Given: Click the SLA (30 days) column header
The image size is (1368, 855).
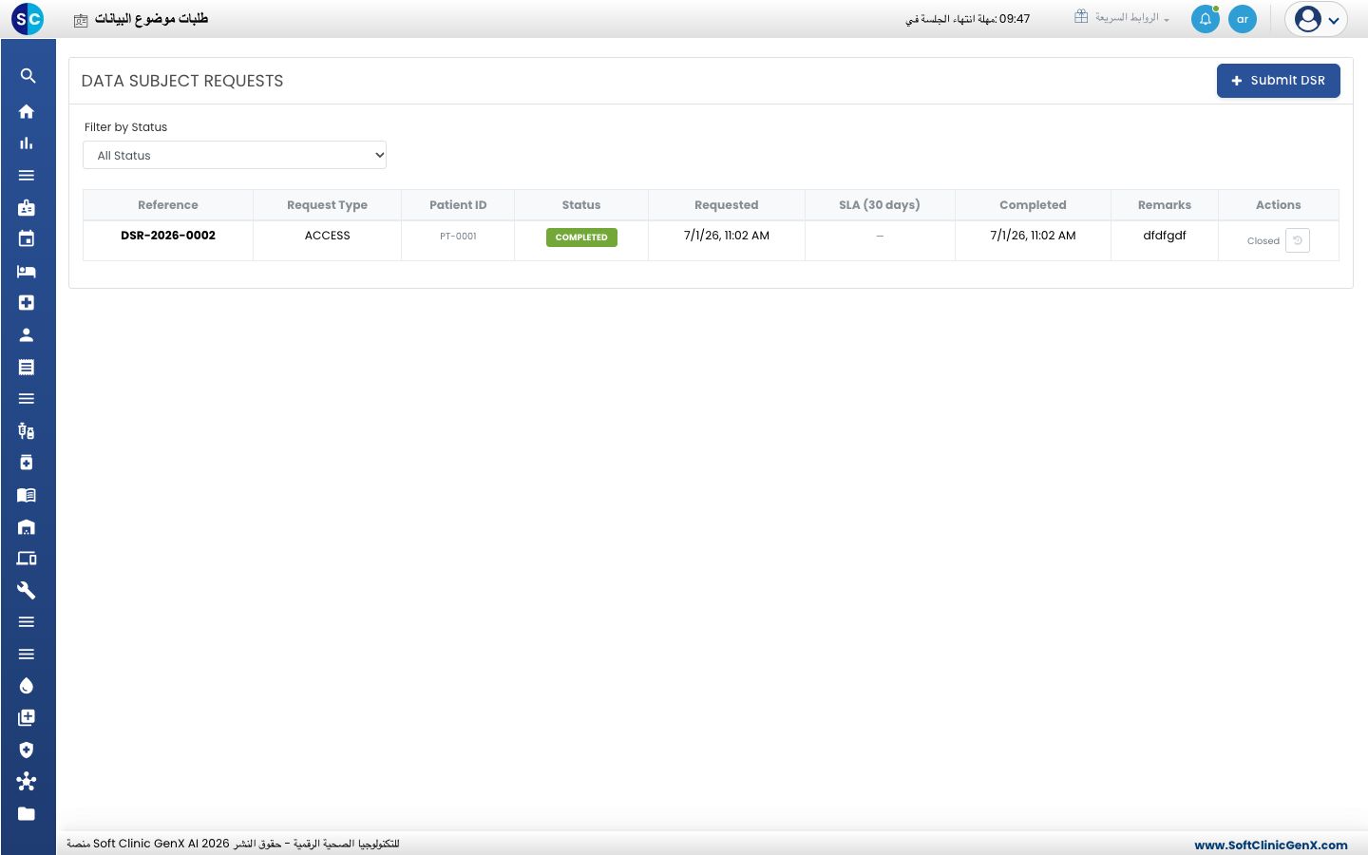Looking at the screenshot, I should [880, 205].
